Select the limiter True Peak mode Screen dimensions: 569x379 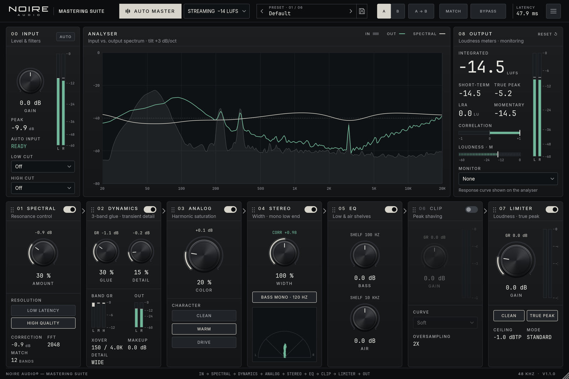click(542, 315)
